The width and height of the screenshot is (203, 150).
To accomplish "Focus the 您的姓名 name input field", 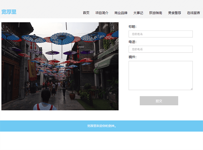I will coord(160,34).
